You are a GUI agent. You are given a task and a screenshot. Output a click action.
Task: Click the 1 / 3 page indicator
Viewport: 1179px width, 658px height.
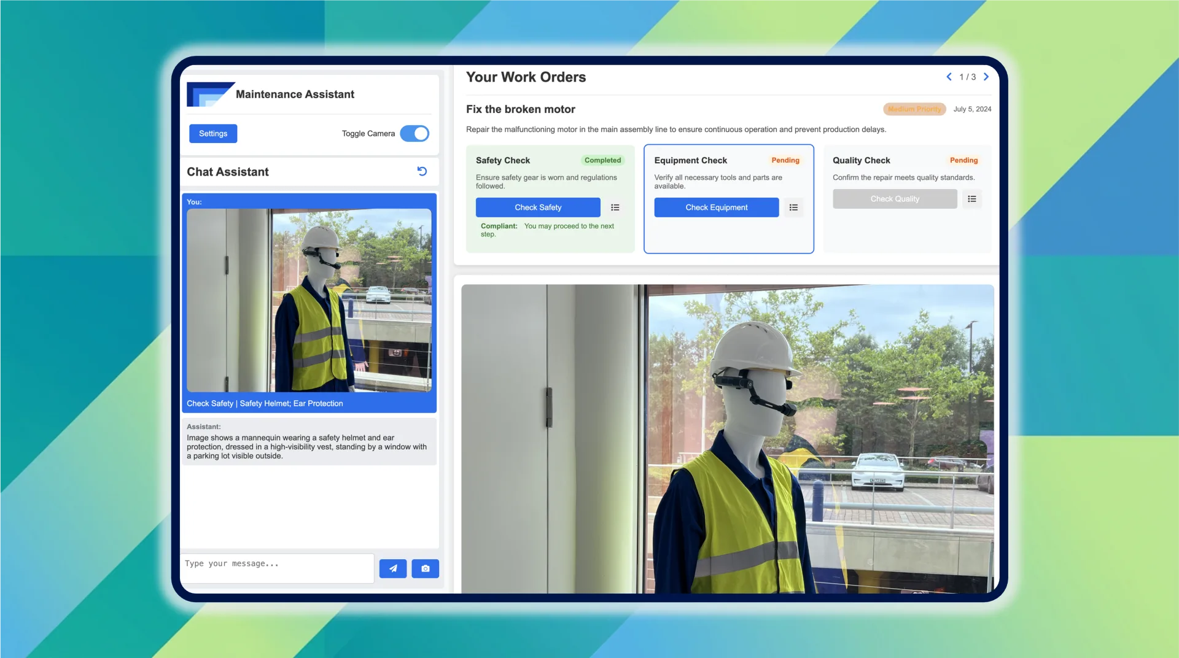pyautogui.click(x=967, y=77)
